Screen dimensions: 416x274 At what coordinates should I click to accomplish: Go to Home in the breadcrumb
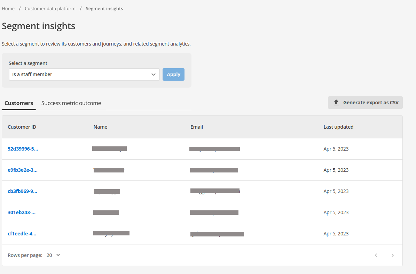click(x=8, y=8)
